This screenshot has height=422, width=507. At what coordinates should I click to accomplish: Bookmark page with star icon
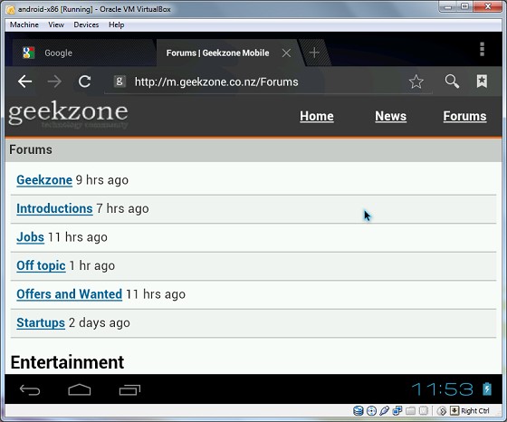click(x=416, y=82)
